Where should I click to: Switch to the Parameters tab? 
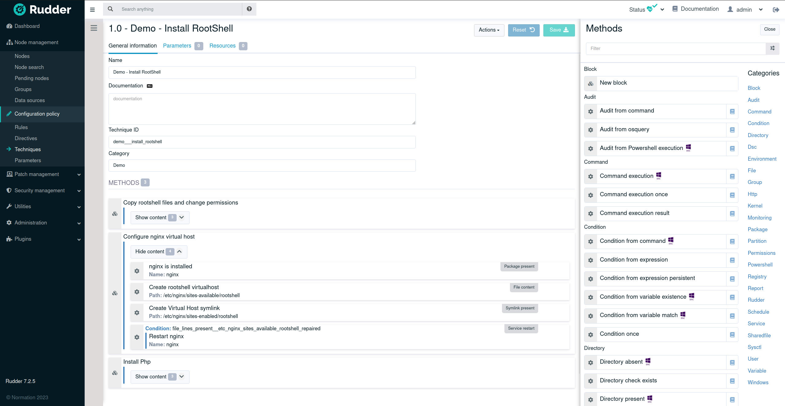click(x=177, y=46)
